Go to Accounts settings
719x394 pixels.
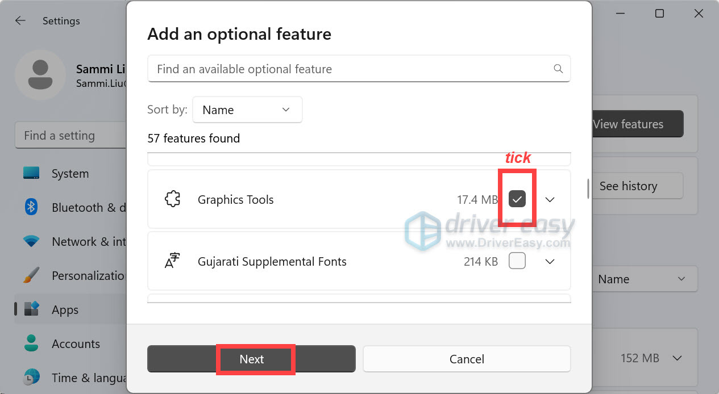75,344
